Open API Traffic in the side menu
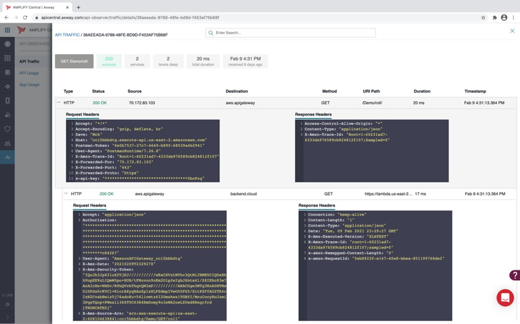The width and height of the screenshot is (520, 324). tap(29, 61)
